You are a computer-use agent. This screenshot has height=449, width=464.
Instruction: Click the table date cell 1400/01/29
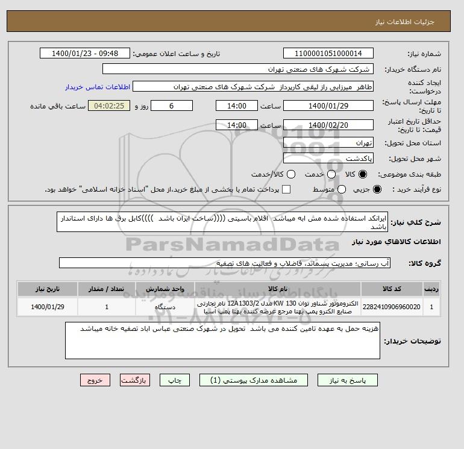[48, 307]
